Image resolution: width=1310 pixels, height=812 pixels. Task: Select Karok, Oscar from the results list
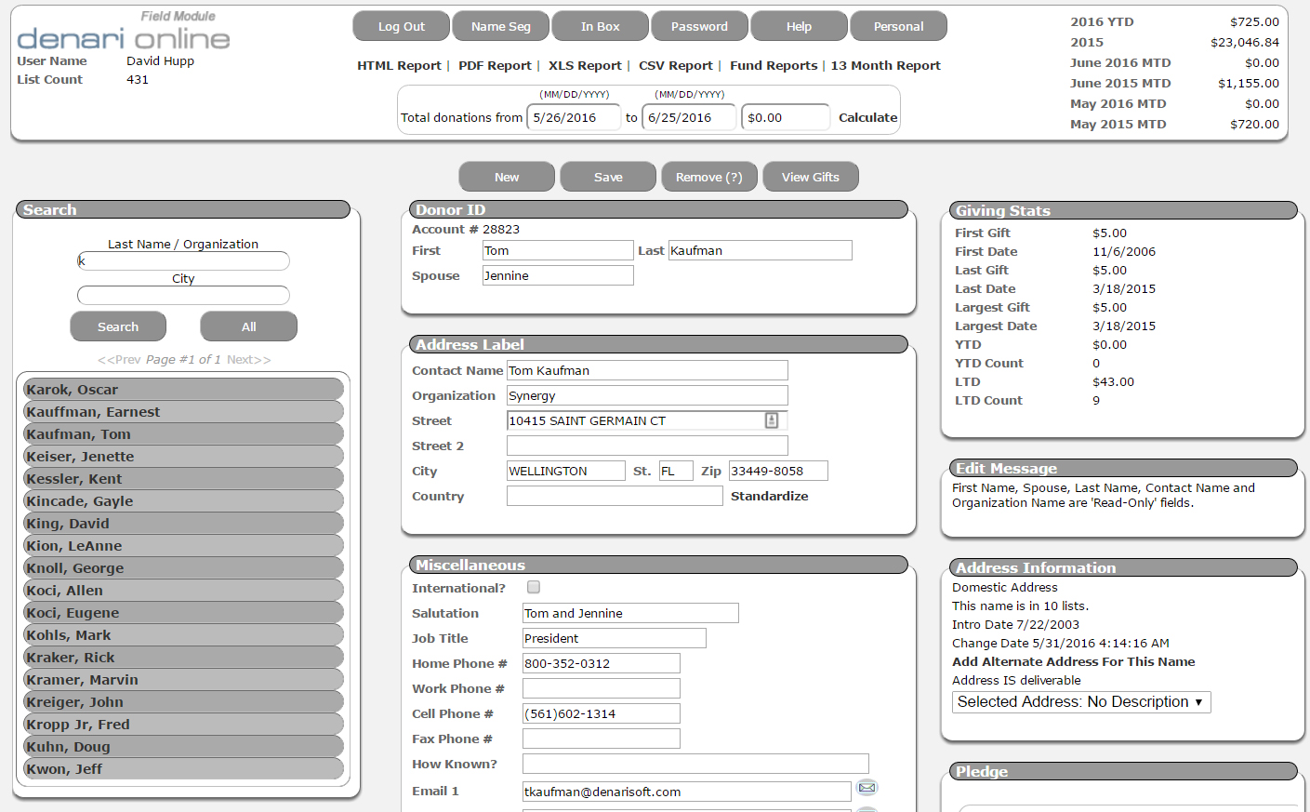coord(183,390)
